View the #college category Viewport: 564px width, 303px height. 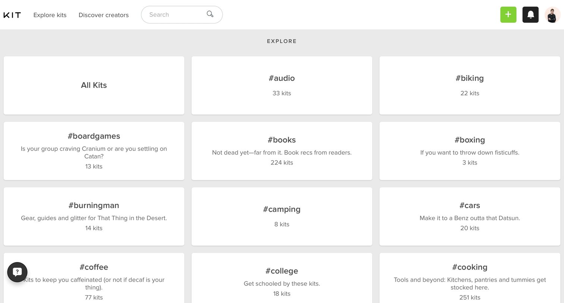pyautogui.click(x=282, y=278)
